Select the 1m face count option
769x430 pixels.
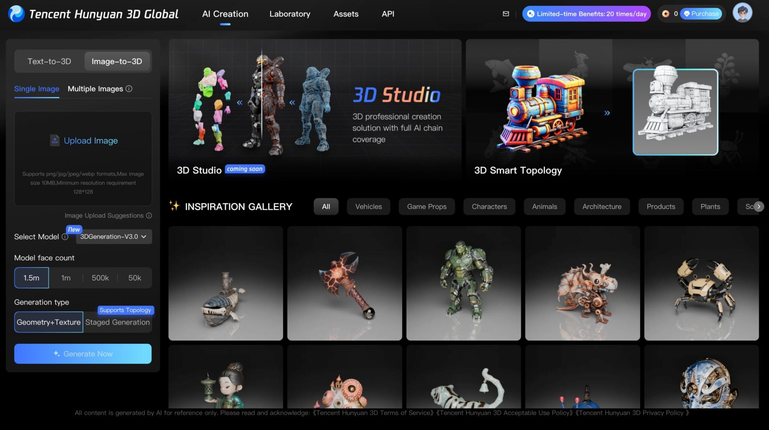point(66,278)
